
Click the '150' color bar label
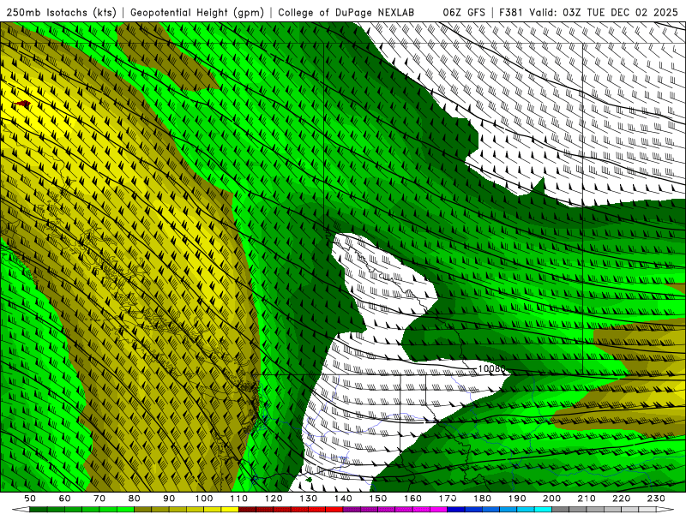coord(378,499)
